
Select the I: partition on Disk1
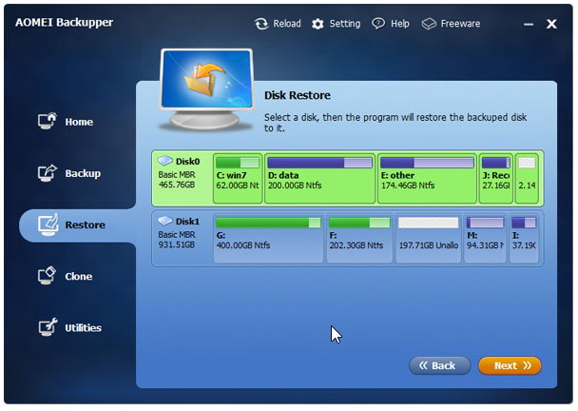(524, 239)
